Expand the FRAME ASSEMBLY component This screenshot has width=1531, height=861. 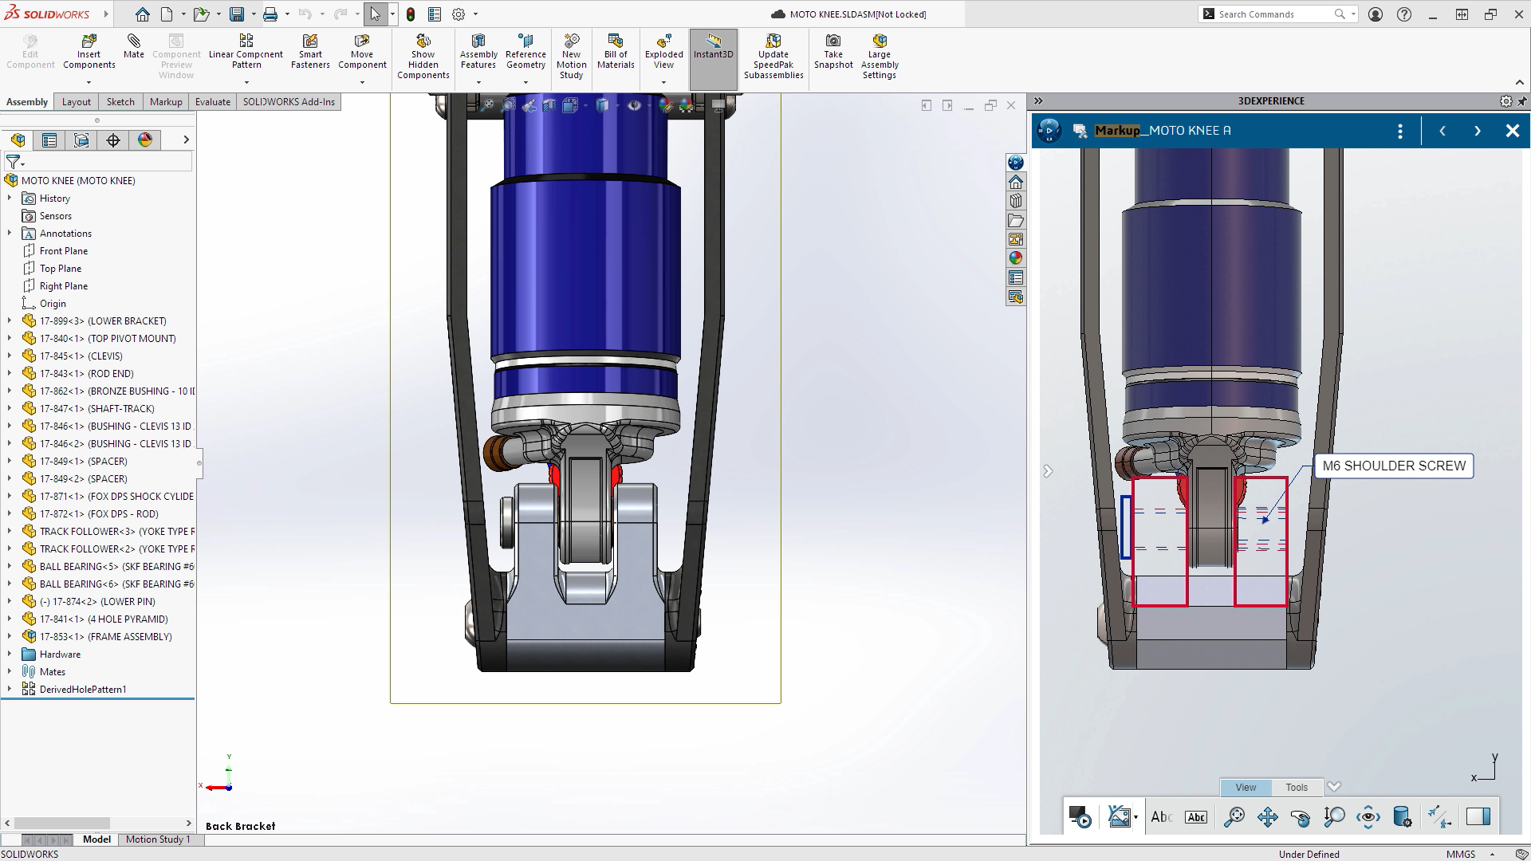[9, 636]
